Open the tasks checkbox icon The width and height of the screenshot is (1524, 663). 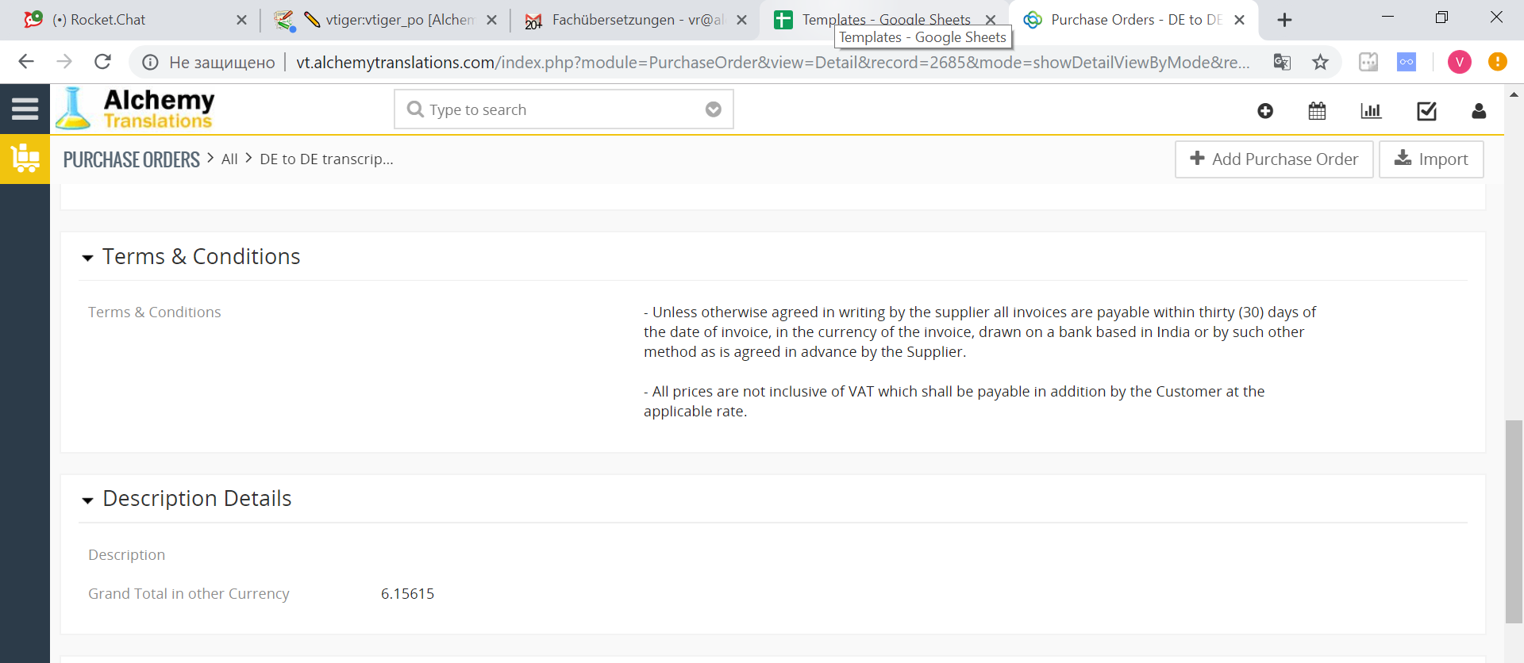pos(1426,111)
